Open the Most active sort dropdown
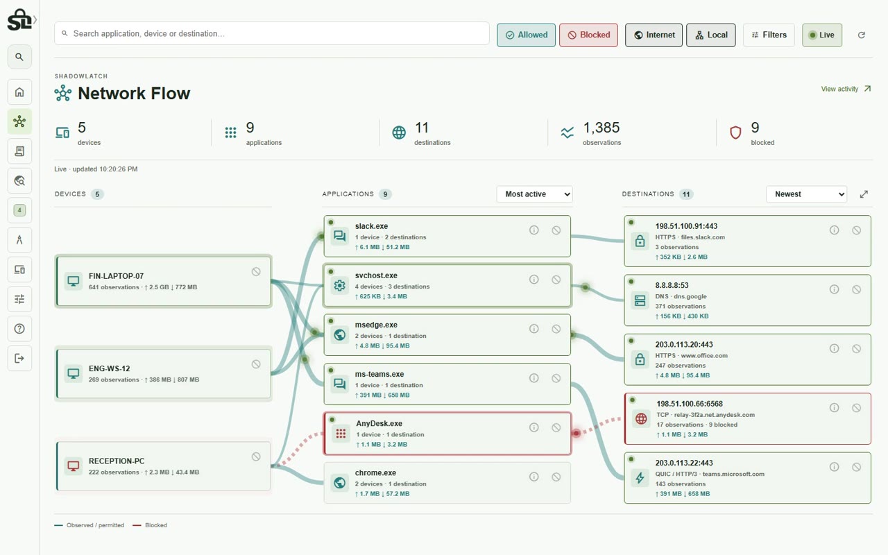Screen dimensions: 888x555 click(x=534, y=194)
